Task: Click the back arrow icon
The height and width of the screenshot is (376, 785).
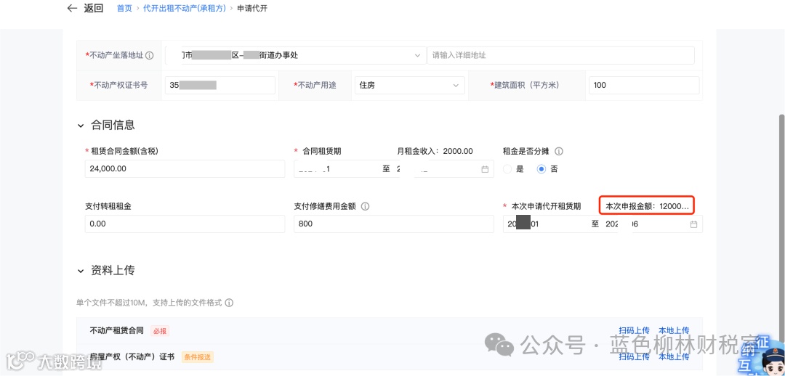Action: [73, 9]
